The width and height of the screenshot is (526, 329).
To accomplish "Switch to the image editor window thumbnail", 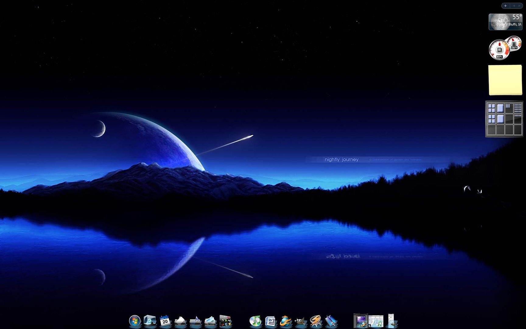I will [361, 321].
